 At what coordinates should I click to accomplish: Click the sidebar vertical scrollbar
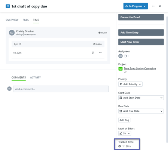pos(167,79)
